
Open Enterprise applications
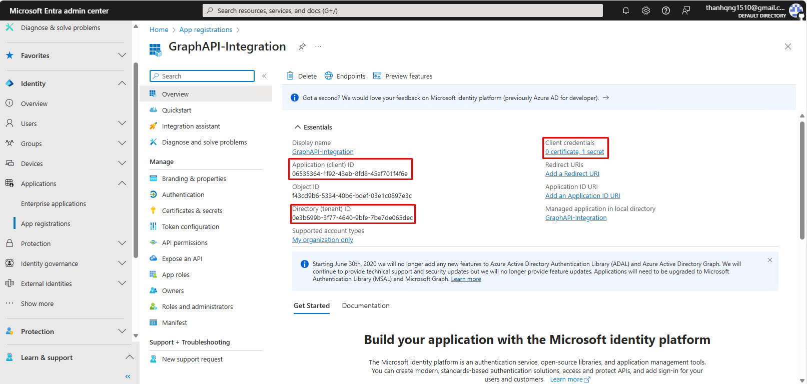click(x=54, y=203)
